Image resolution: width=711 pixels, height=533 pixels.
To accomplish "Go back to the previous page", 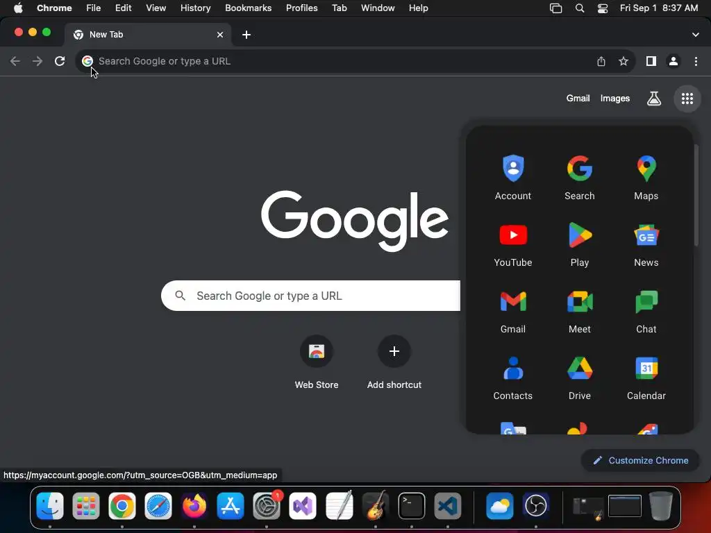I will click(15, 61).
